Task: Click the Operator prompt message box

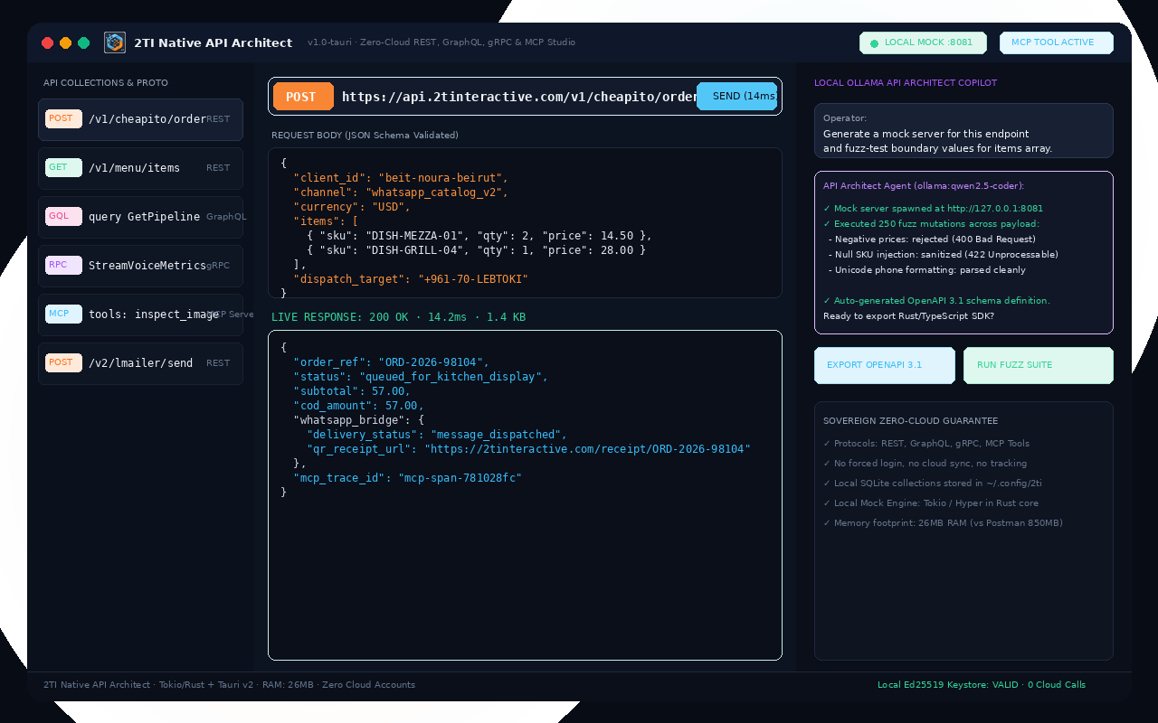Action: tap(963, 130)
